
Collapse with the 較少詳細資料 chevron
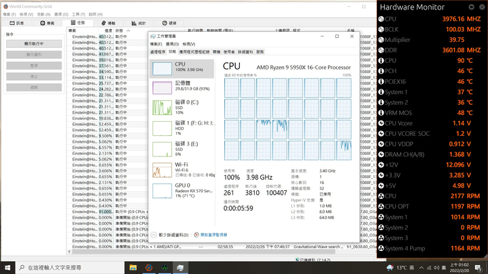pyautogui.click(x=154, y=235)
